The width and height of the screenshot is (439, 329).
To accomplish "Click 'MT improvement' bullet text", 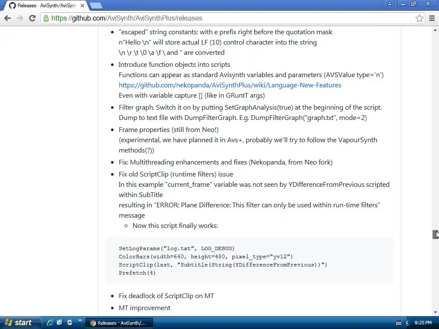I will click(144, 308).
